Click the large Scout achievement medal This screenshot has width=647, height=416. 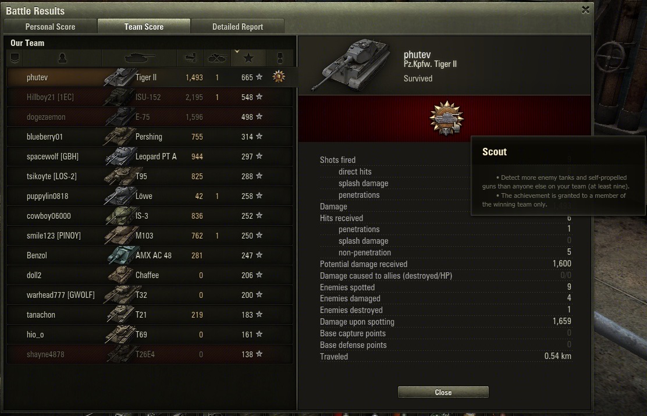[446, 119]
